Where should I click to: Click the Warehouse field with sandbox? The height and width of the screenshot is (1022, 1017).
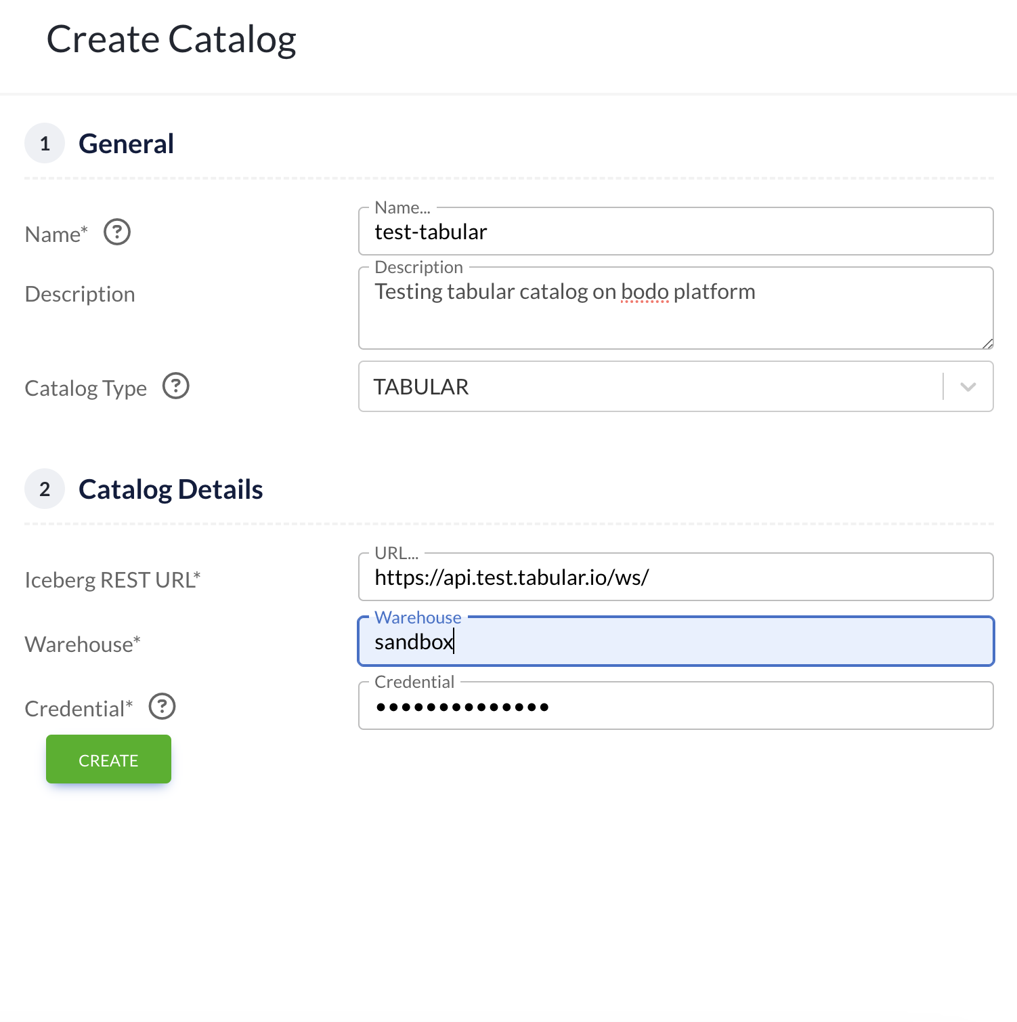tap(676, 641)
